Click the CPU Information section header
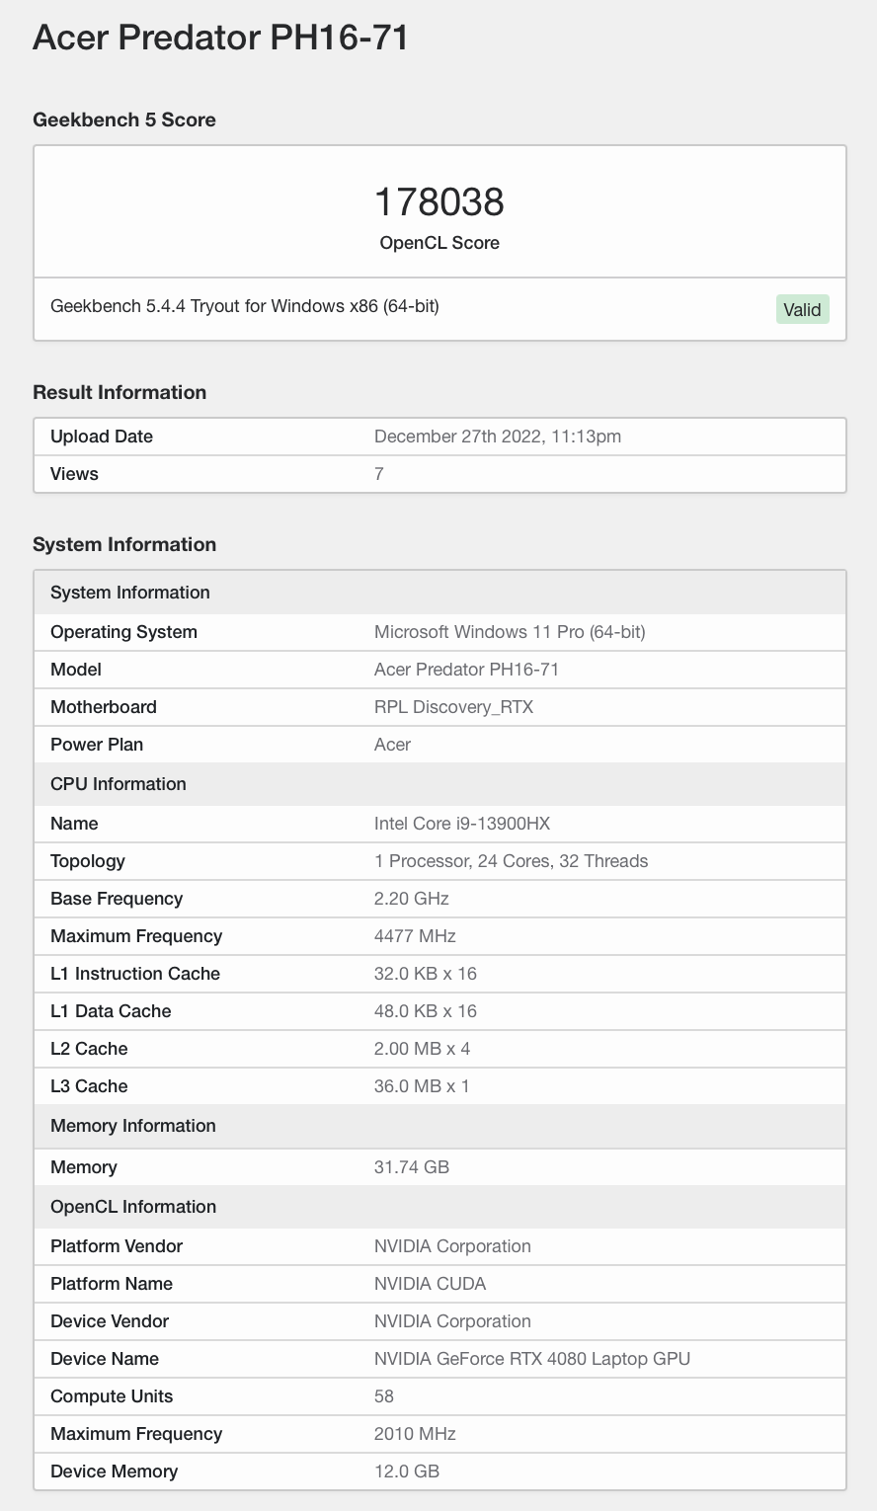 (119, 784)
